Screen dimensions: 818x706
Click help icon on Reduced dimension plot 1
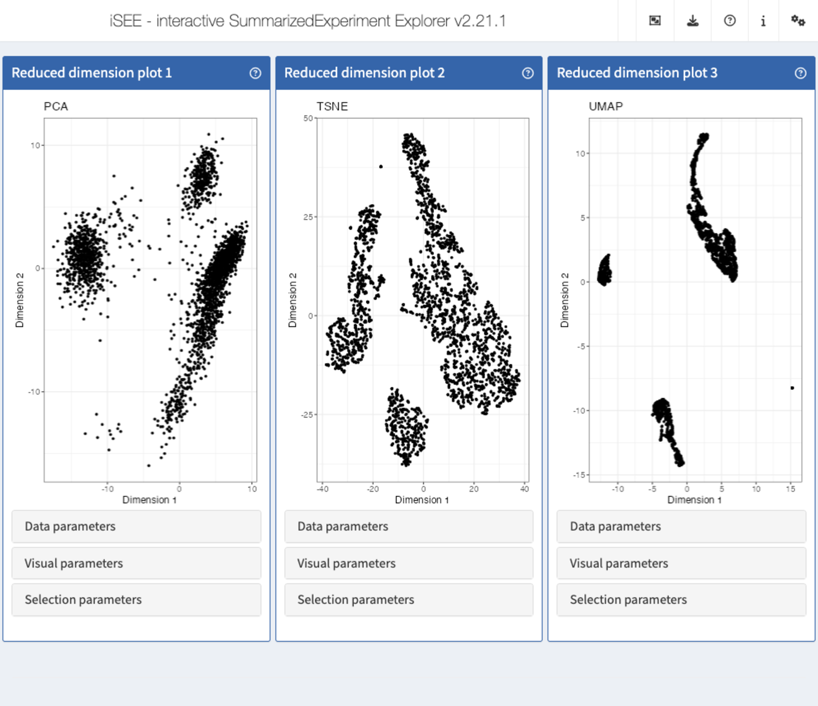pyautogui.click(x=255, y=73)
